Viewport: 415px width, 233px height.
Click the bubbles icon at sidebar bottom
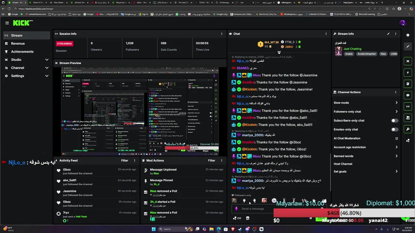(408, 140)
